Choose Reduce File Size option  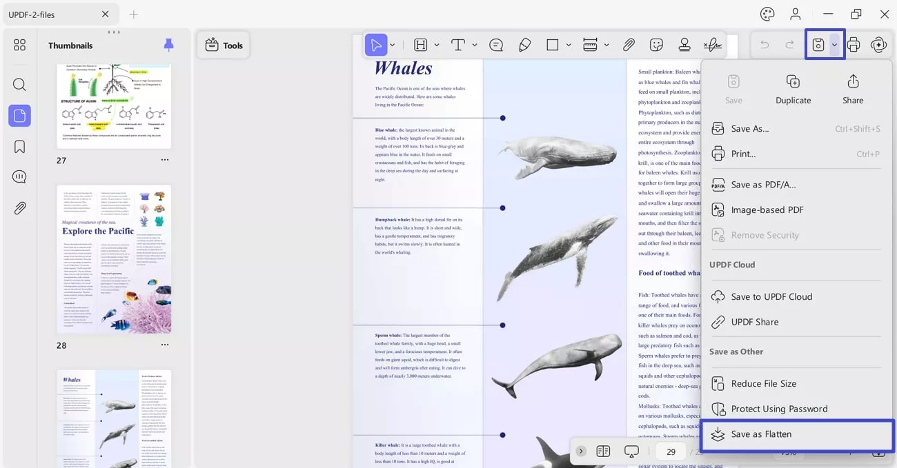(796, 383)
